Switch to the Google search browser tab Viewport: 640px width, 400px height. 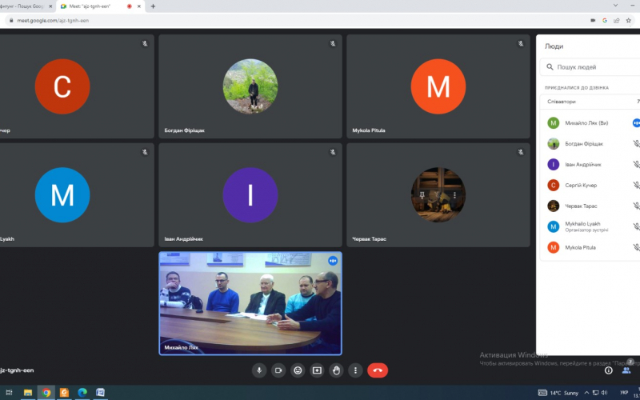coord(22,6)
